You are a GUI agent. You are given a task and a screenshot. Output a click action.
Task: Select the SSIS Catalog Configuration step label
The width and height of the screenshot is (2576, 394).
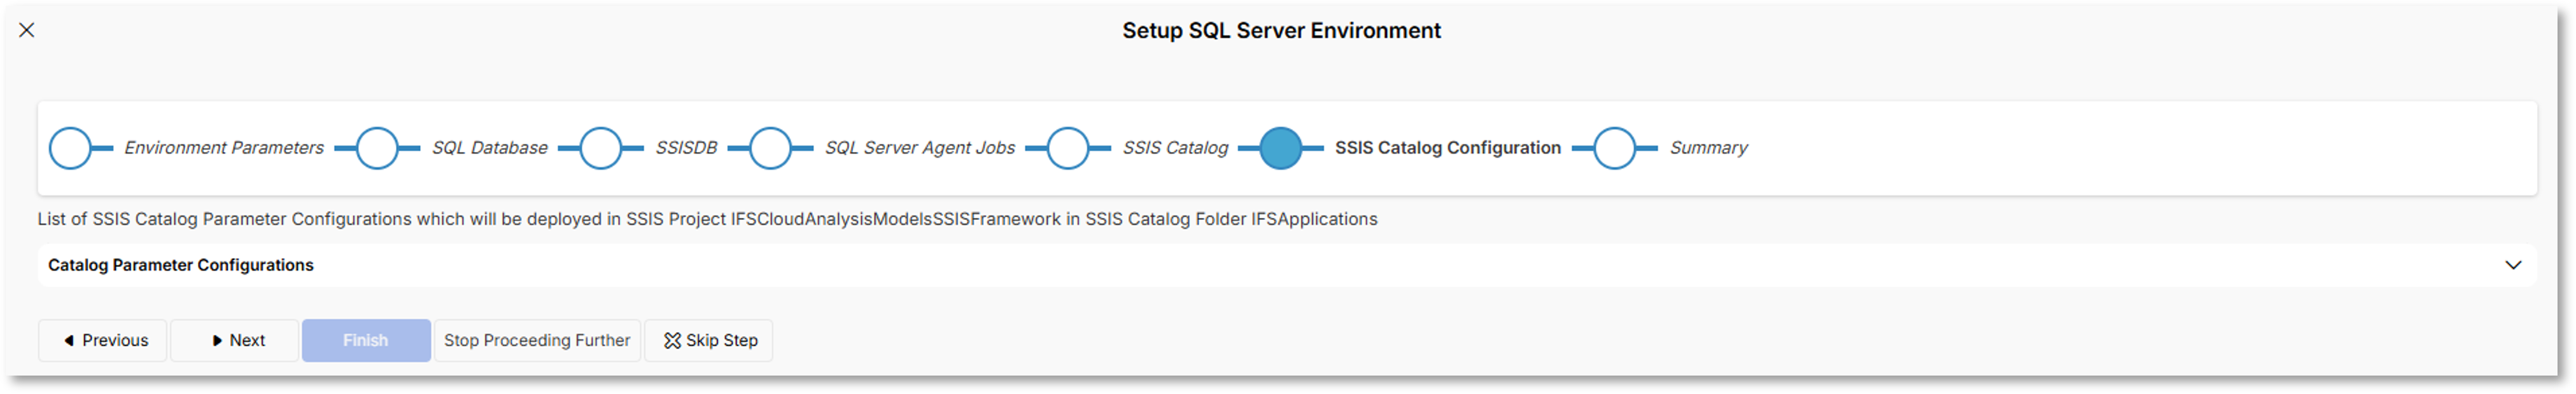[x=1448, y=147]
